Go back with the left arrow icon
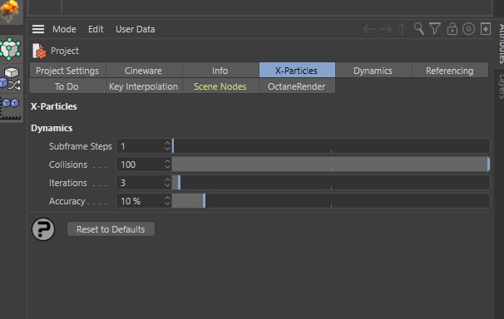Image resolution: width=504 pixels, height=319 pixels. 369,29
